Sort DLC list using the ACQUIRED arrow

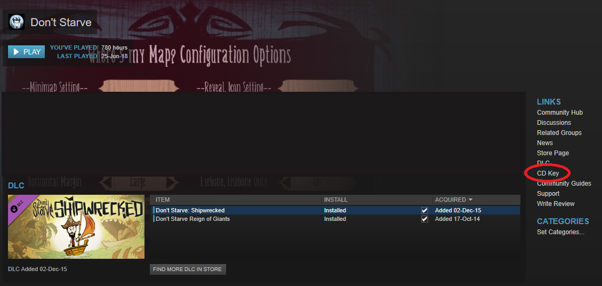point(470,200)
